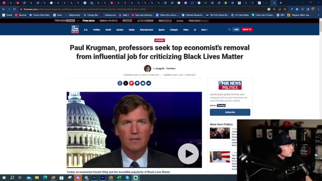Open the site search magnifier icon

click(x=229, y=29)
